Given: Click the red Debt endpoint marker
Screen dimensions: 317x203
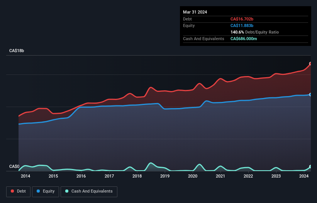Looking at the screenshot, I should pos(310,64).
